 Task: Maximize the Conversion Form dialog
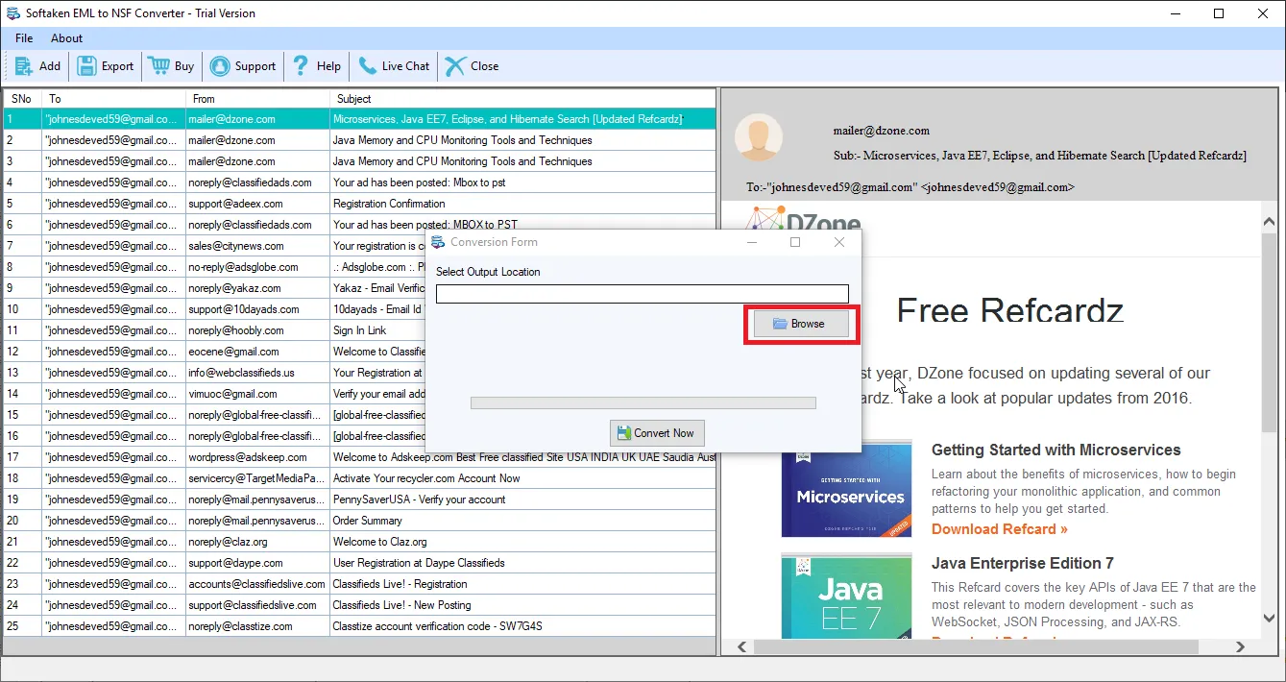[x=795, y=242]
